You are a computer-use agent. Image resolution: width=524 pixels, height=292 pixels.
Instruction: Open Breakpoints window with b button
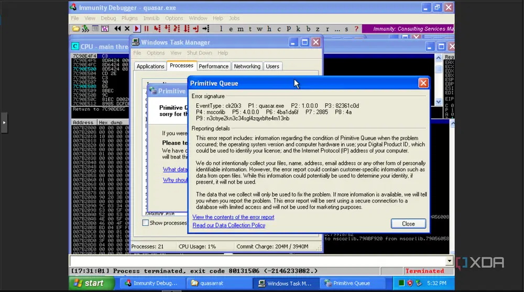click(x=308, y=29)
